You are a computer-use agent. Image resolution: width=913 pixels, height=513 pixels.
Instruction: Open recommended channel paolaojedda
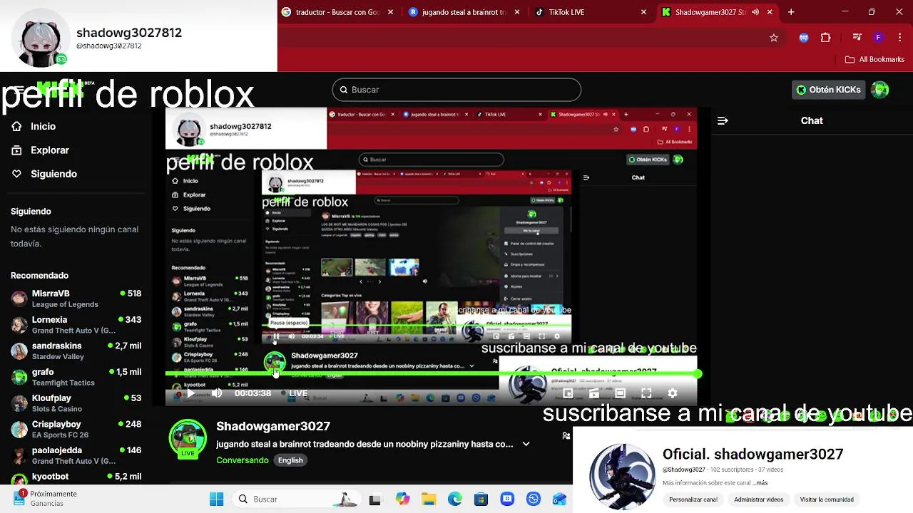(x=76, y=455)
